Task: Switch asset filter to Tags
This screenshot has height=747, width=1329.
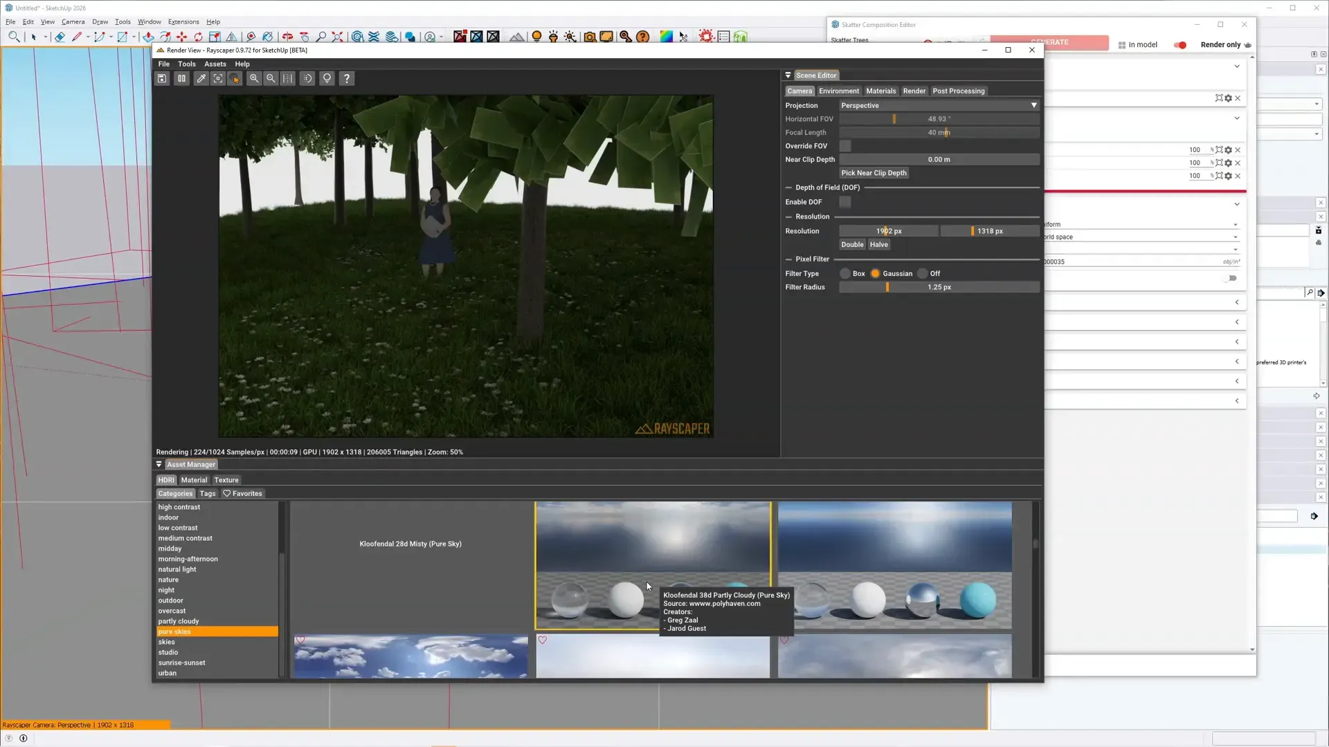Action: [208, 494]
